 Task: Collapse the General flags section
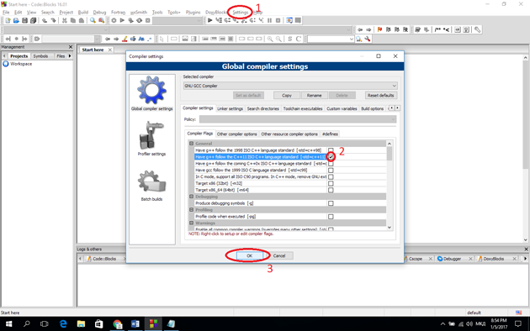point(191,144)
